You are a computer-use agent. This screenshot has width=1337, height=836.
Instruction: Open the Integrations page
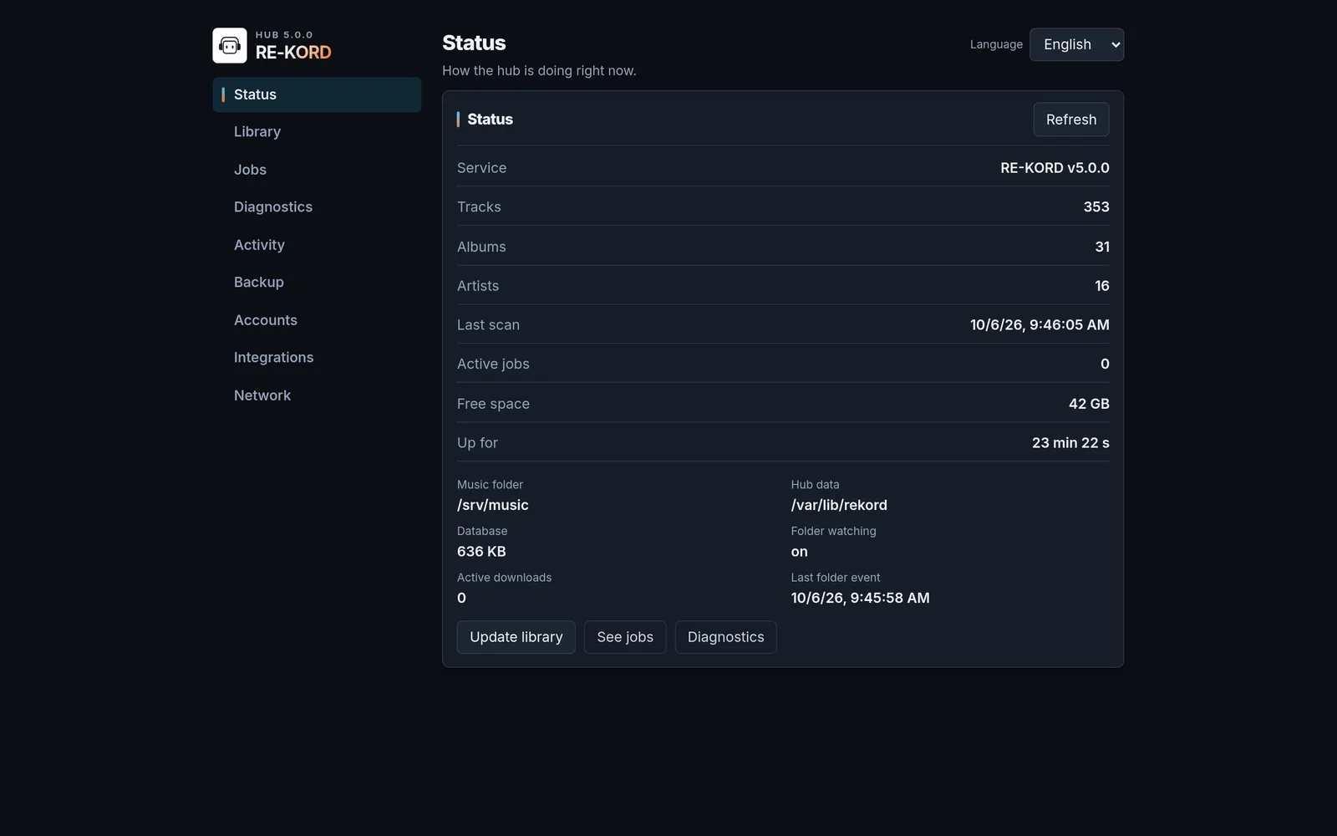pos(317,358)
